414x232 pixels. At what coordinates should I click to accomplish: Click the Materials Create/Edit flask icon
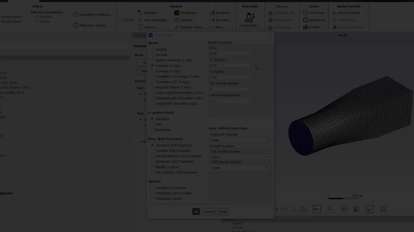pos(250,18)
